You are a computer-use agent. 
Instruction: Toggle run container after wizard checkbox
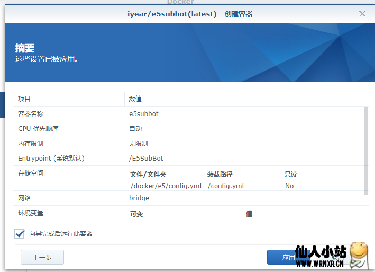(20, 234)
